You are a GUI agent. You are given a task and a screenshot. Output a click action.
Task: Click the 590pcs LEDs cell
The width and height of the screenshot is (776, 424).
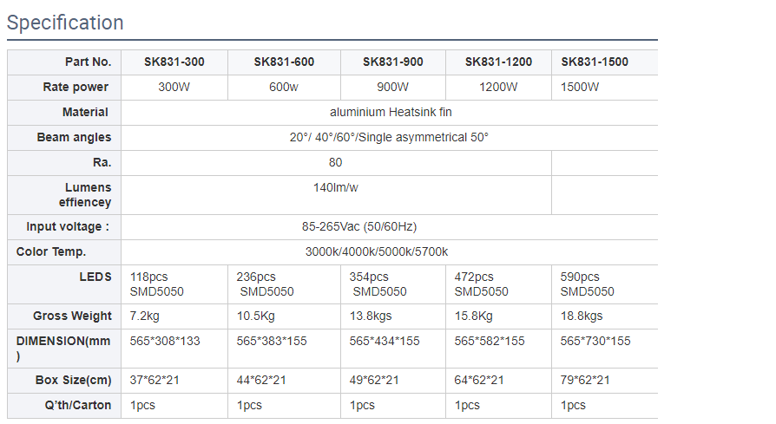pos(587,284)
